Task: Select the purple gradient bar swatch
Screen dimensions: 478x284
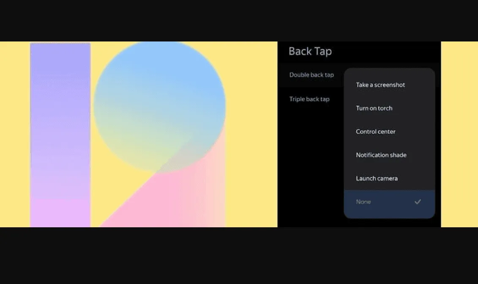Action: coord(60,127)
